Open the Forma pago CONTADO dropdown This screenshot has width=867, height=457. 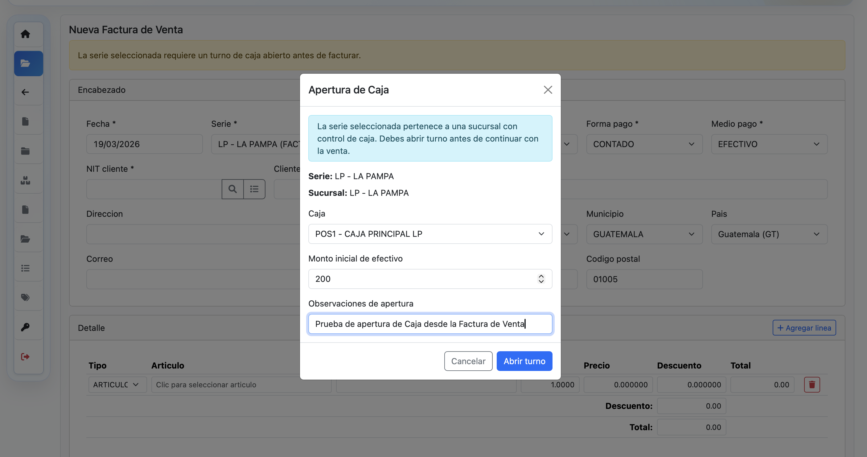pyautogui.click(x=644, y=144)
